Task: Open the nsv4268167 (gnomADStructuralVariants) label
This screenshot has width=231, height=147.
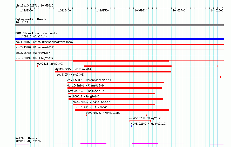Action: tap(44, 42)
